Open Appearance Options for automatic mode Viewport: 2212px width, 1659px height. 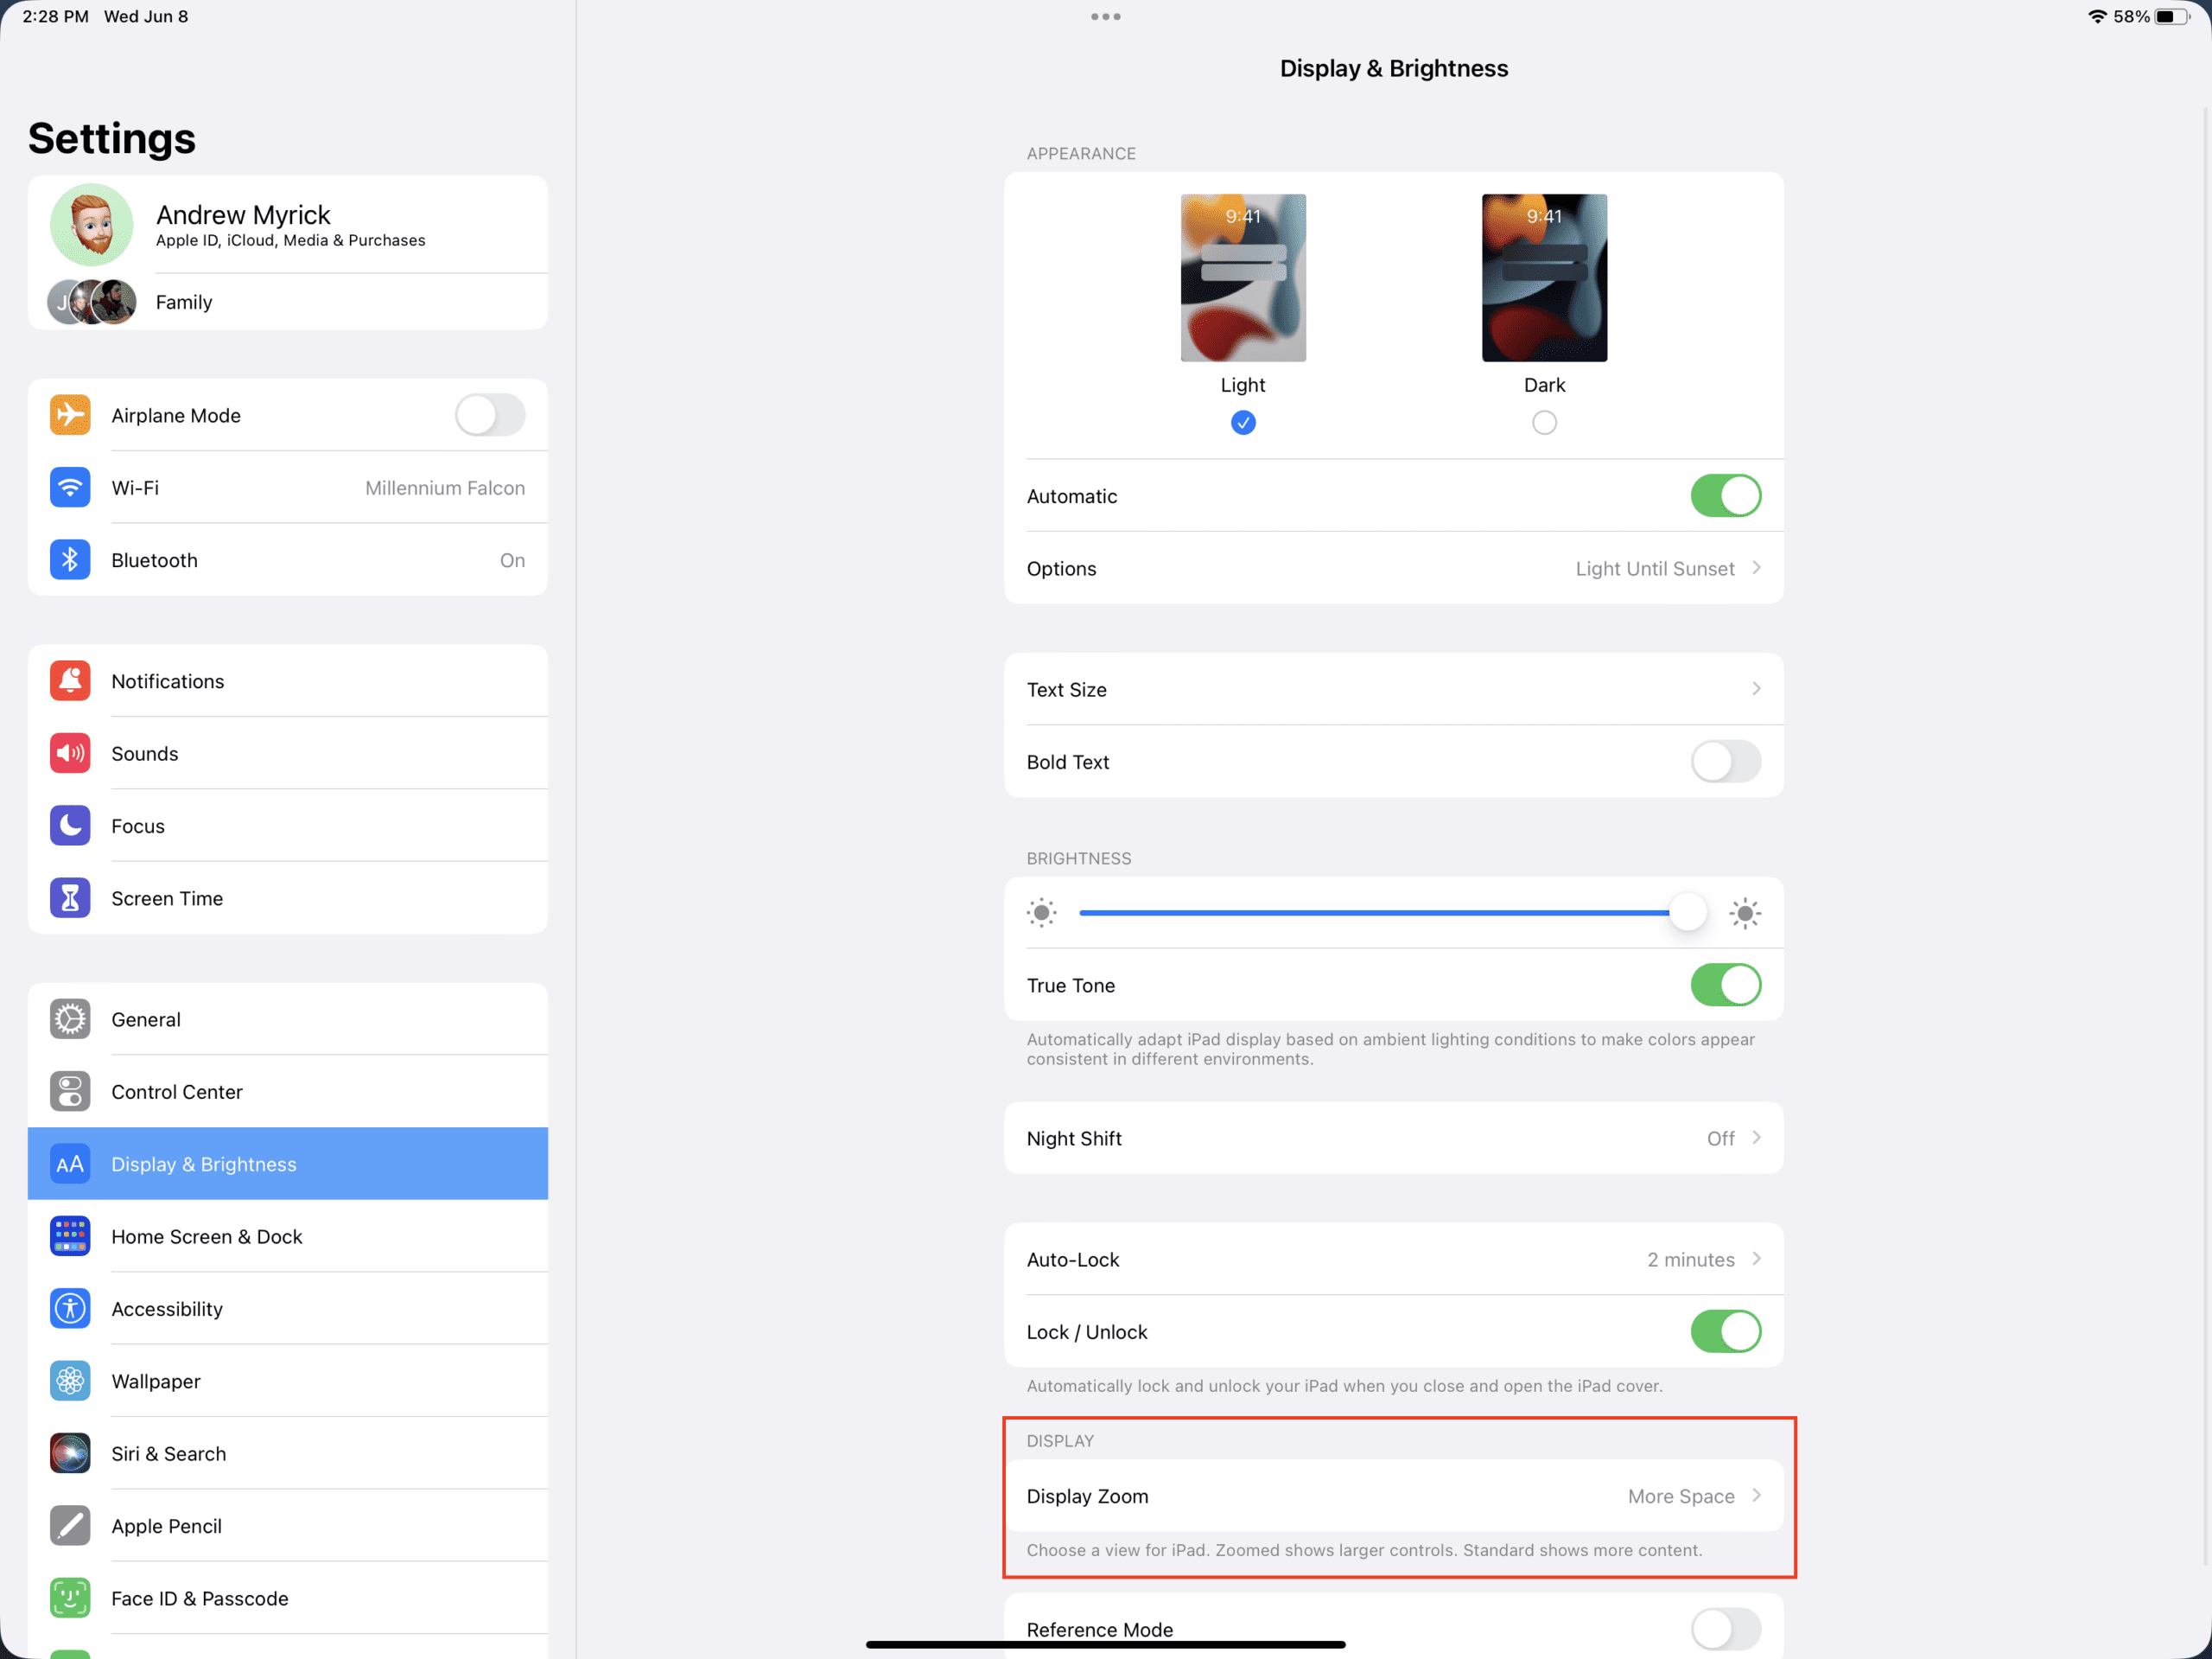[1394, 568]
